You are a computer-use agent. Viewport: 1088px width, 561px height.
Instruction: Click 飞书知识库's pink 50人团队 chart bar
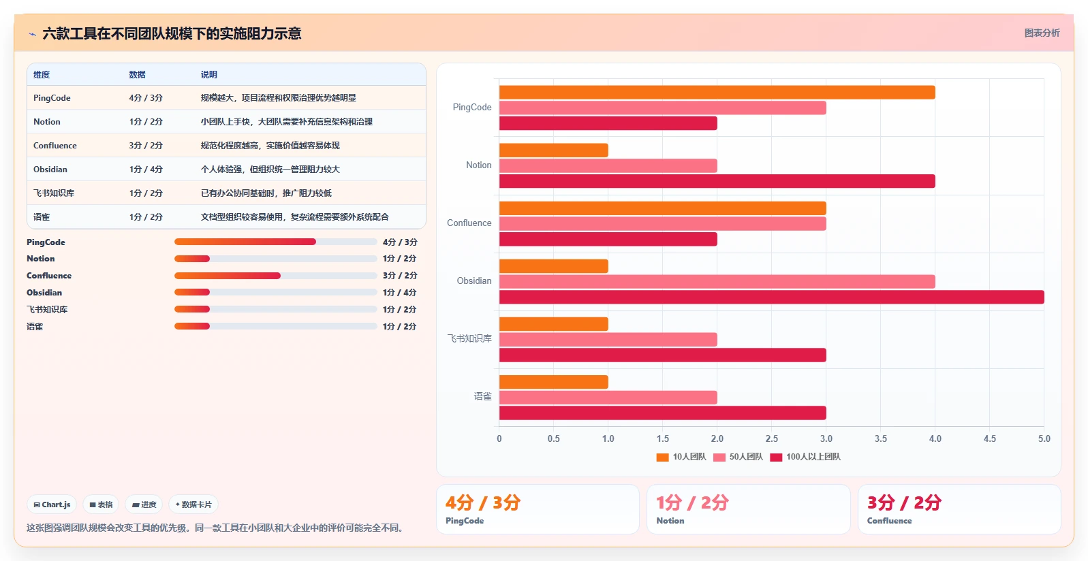coord(608,339)
